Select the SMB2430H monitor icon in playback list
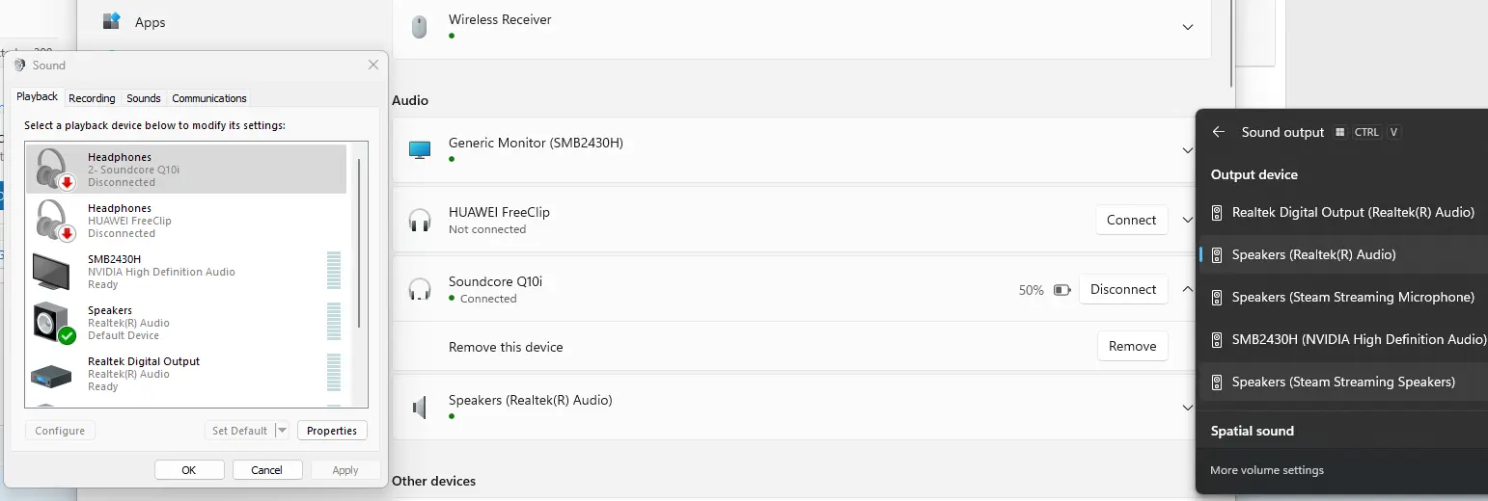 [x=51, y=271]
